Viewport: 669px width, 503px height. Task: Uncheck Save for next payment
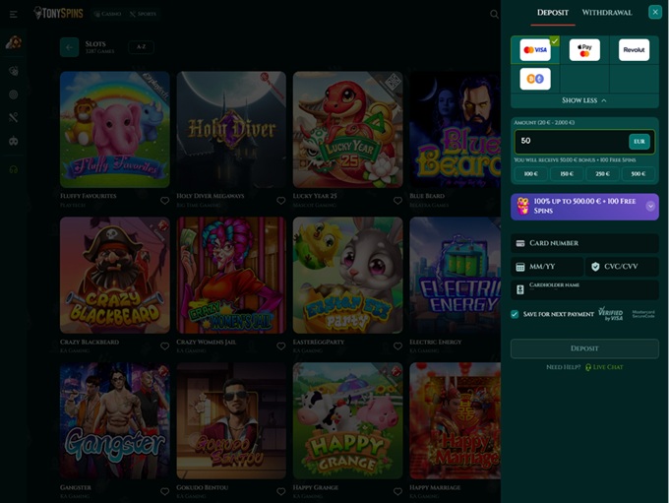click(515, 314)
